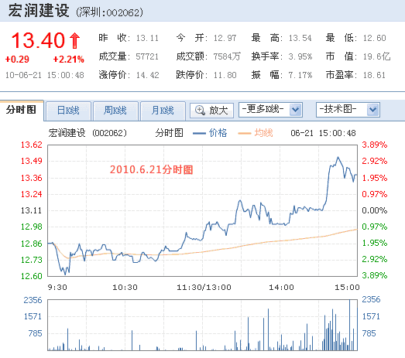Click the red up arrow beside 13.40

tap(75, 40)
